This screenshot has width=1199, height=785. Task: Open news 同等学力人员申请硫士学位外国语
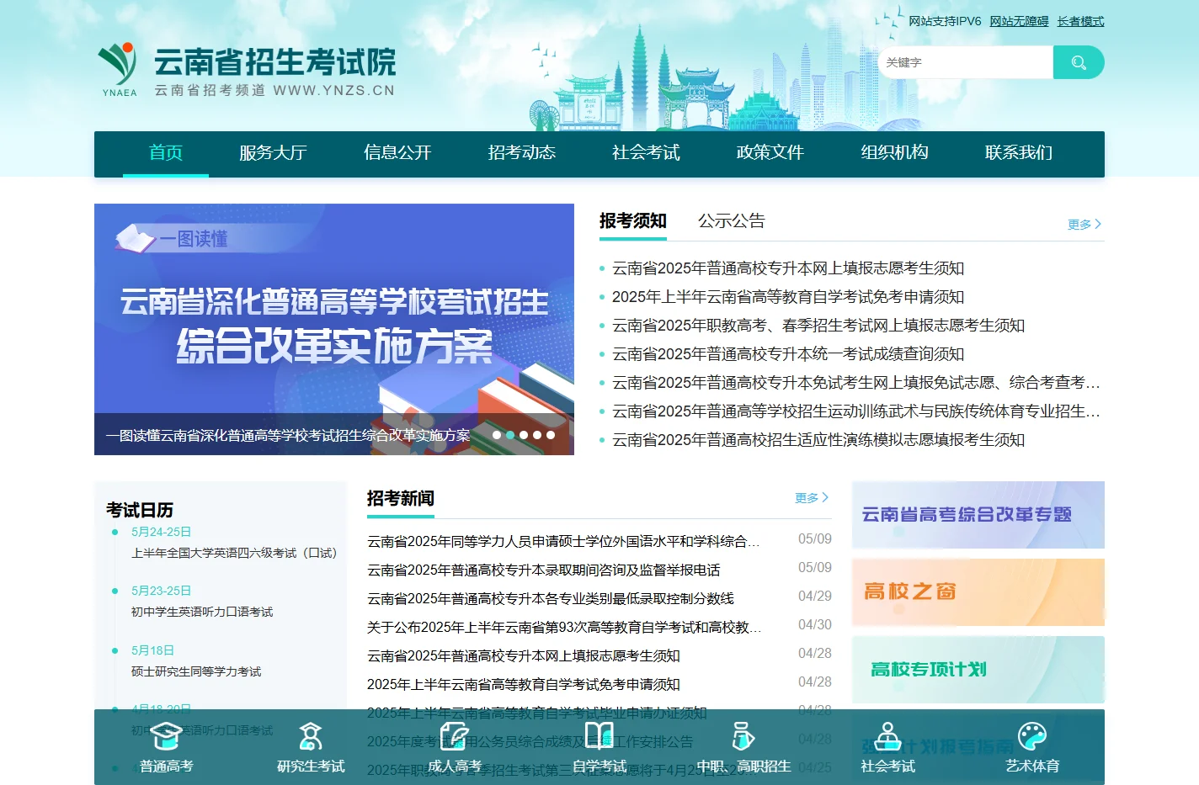pyautogui.click(x=563, y=541)
